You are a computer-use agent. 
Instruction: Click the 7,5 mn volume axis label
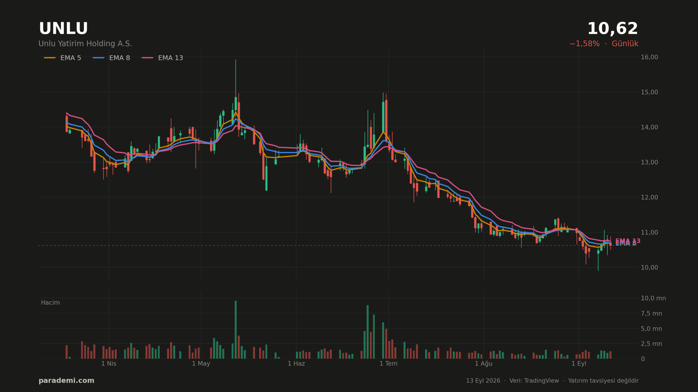[x=651, y=314]
